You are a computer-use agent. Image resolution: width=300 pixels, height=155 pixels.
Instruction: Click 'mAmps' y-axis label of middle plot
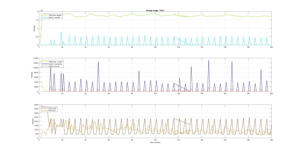[x=32, y=75]
